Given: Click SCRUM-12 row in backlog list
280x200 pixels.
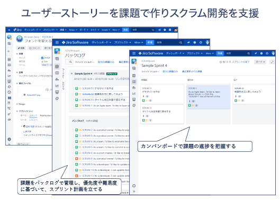Looking at the screenshot, I should 102,176.
